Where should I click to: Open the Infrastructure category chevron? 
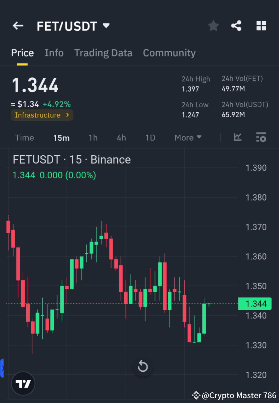coord(67,115)
